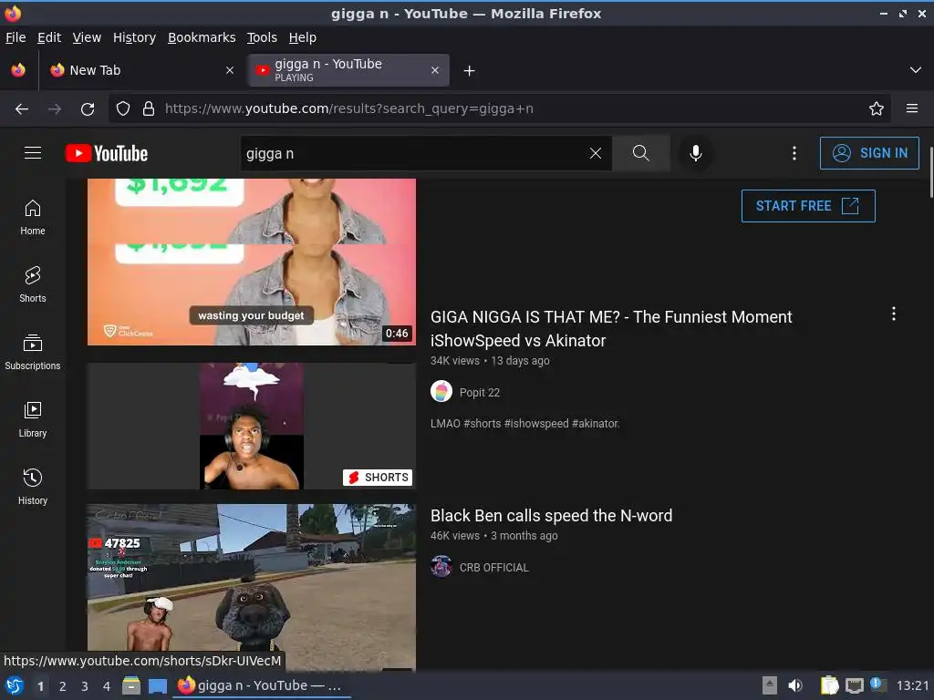Open clipboard manager tray icon

[x=829, y=685]
